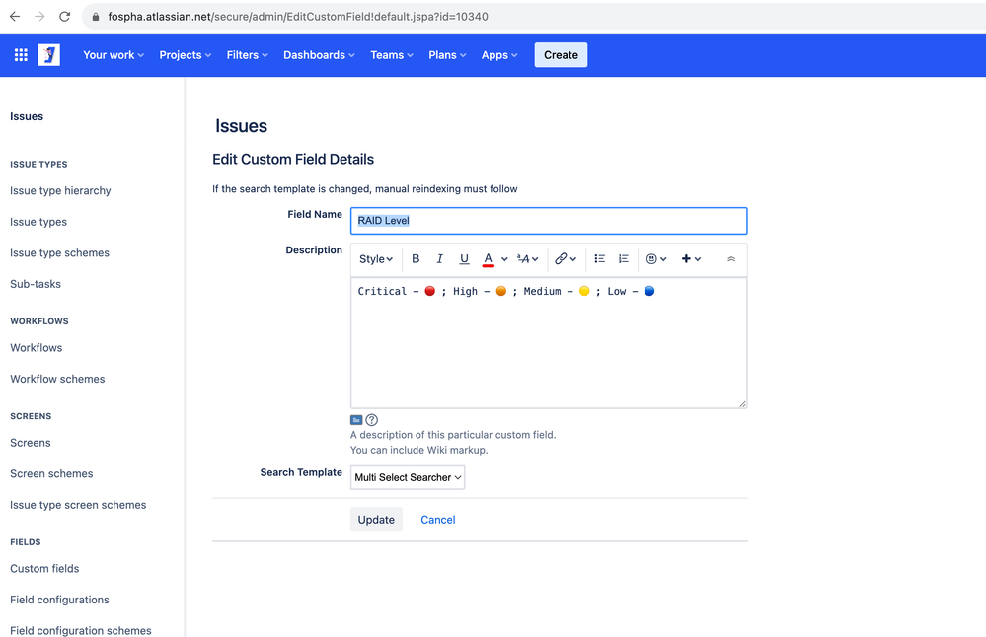Apply the red text color A icon
This screenshot has height=637, width=986.
coord(488,258)
